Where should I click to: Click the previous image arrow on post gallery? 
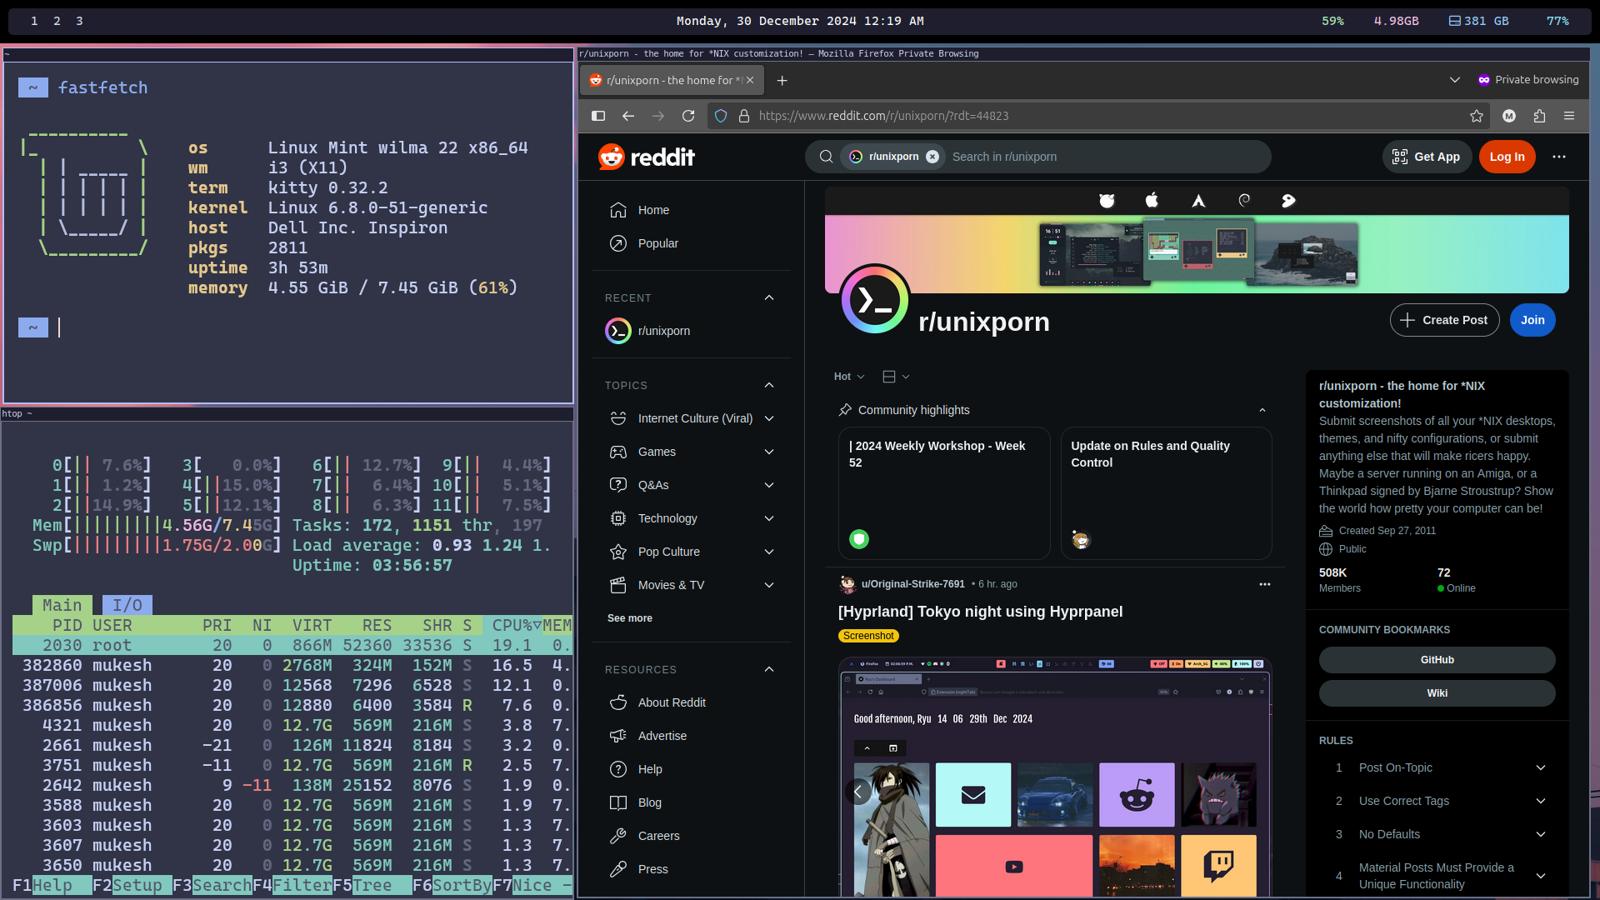coord(857,792)
